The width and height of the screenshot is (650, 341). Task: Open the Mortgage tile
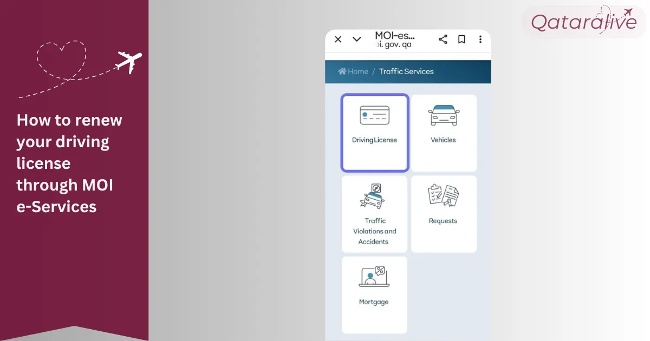(374, 295)
